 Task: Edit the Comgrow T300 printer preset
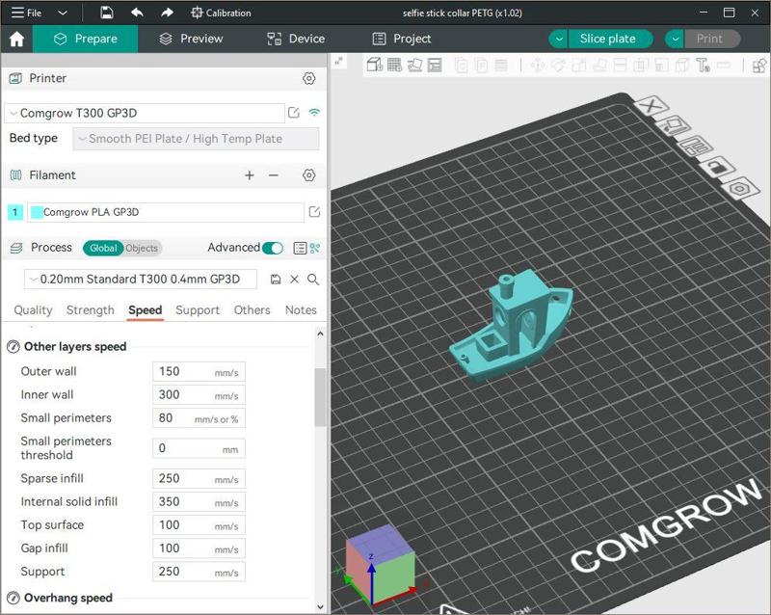point(294,113)
